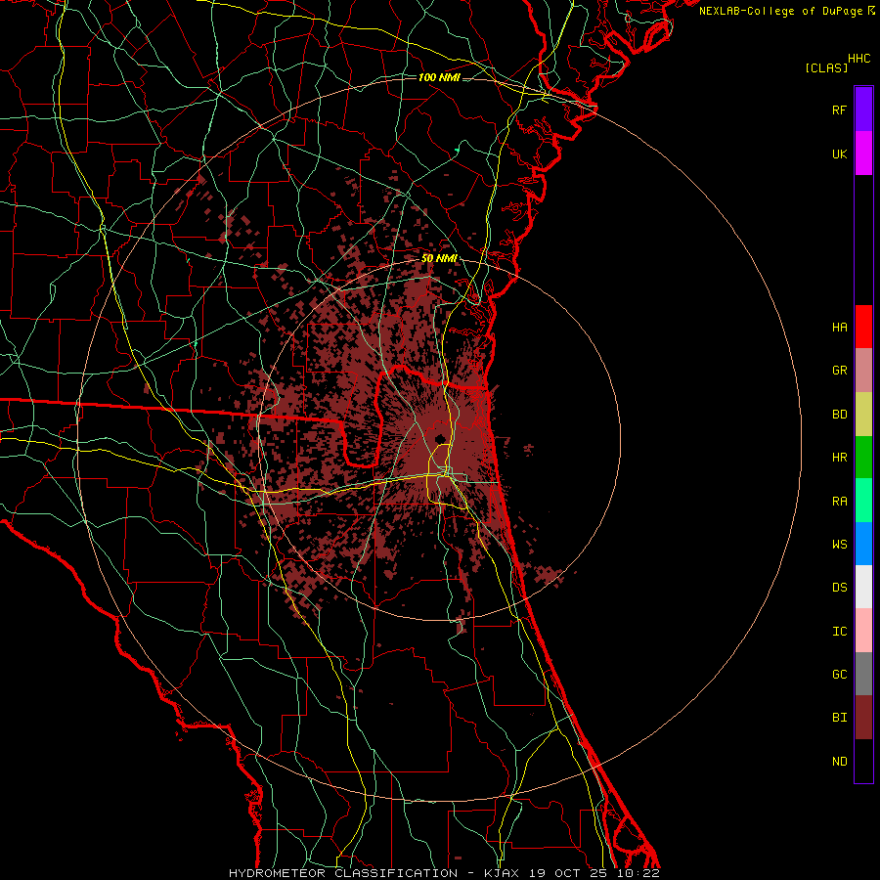Click the RA light green legend swatch

click(x=863, y=501)
